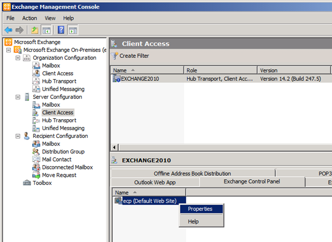Viewport: 332px width, 242px height.
Task: Sort virtual directories by Name column header
Action: pyautogui.click(x=149, y=192)
